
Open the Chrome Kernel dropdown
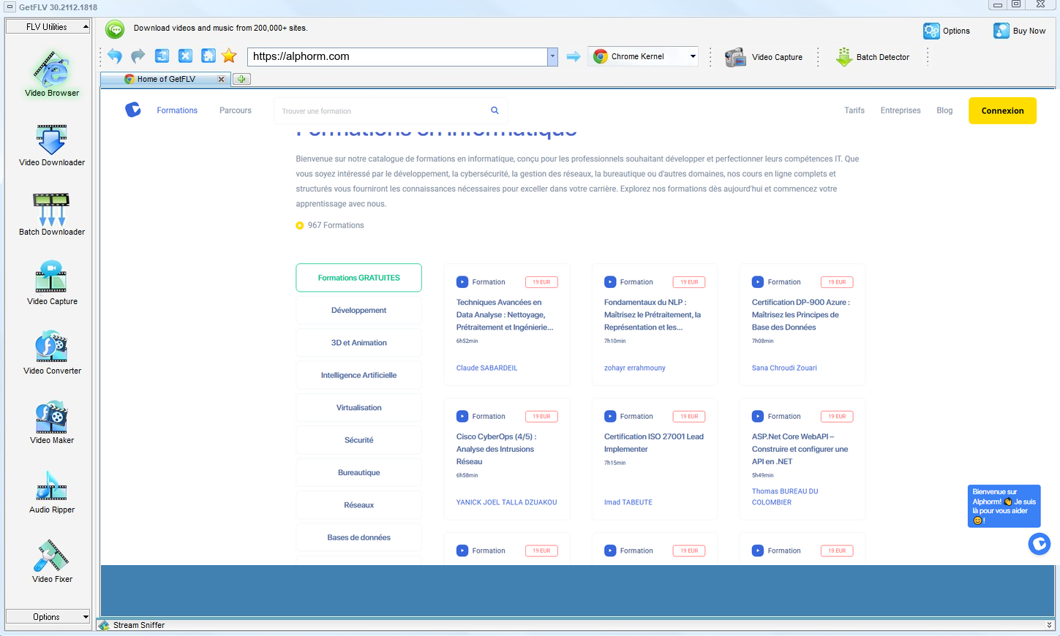(644, 56)
